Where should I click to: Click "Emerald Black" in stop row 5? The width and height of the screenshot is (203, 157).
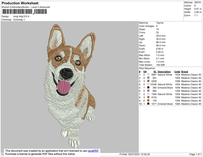[165, 88]
